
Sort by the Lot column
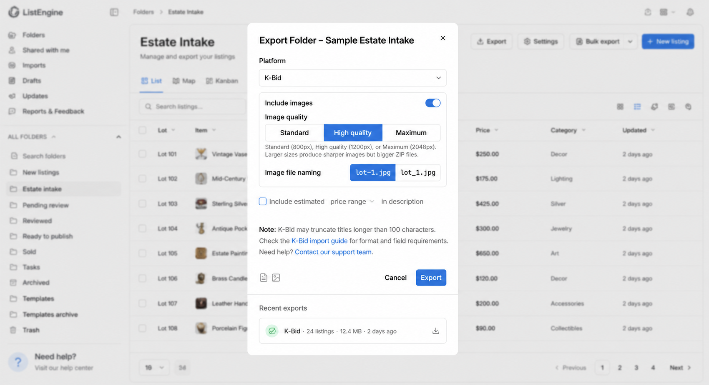pos(166,130)
